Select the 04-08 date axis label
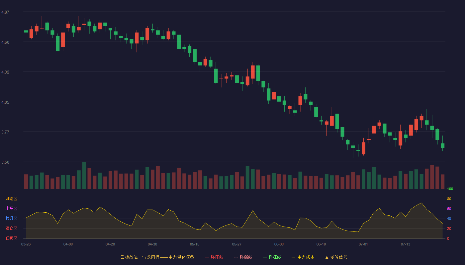Image resolution: width=465 pixels, height=265 pixels. point(68,244)
